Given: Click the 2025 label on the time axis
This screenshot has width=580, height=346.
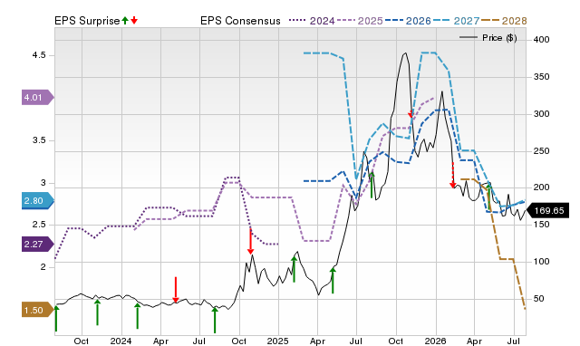Looking at the screenshot, I should tap(278, 341).
